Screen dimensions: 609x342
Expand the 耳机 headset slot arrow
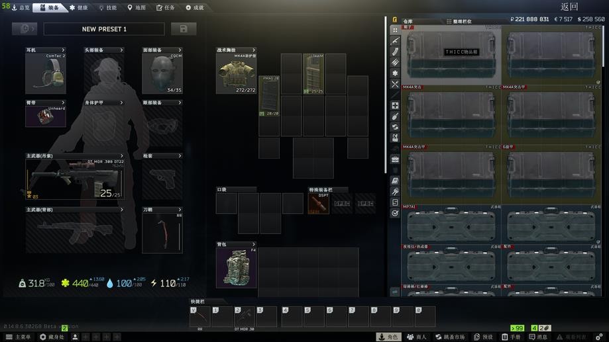pyautogui.click(x=64, y=50)
